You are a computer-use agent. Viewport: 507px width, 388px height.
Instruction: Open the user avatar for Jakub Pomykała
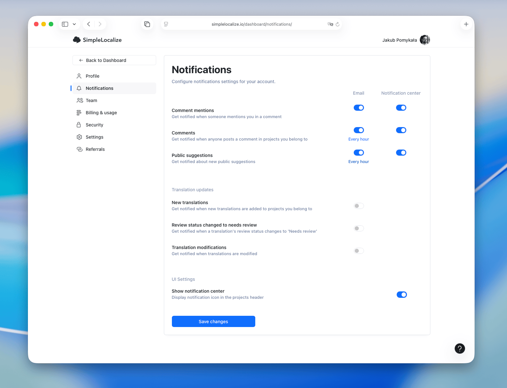425,40
